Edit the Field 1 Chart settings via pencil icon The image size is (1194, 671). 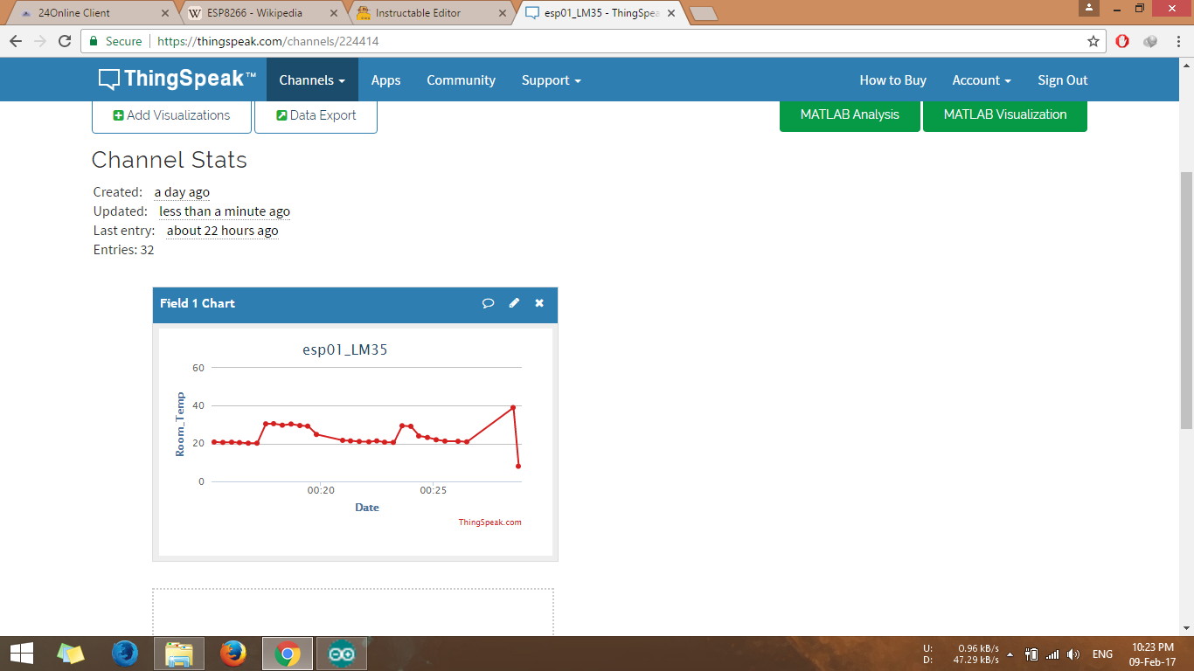pos(513,303)
